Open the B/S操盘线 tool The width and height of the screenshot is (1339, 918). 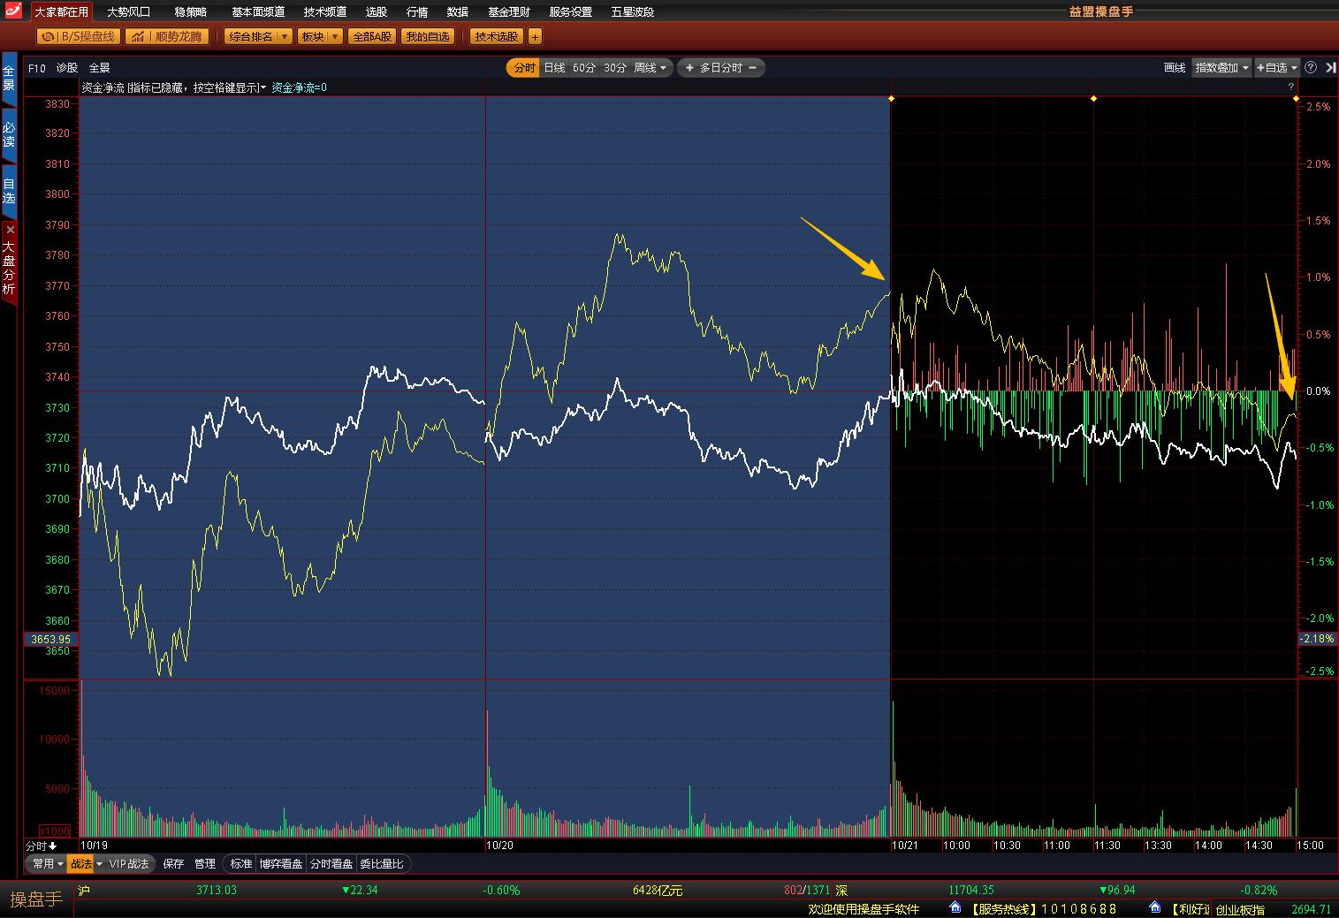pos(79,36)
